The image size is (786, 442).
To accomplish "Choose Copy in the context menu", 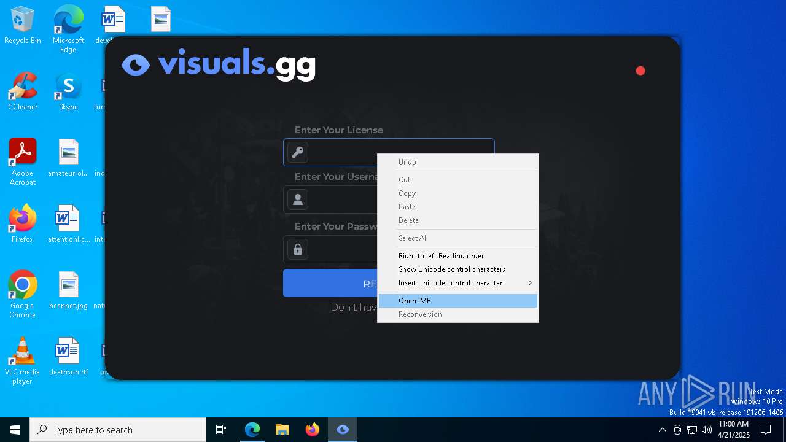I will tap(458, 193).
